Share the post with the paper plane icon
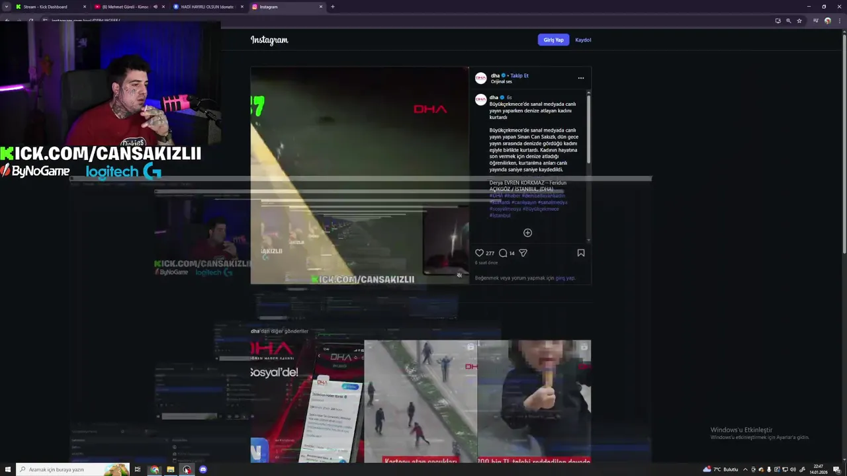 coord(523,253)
